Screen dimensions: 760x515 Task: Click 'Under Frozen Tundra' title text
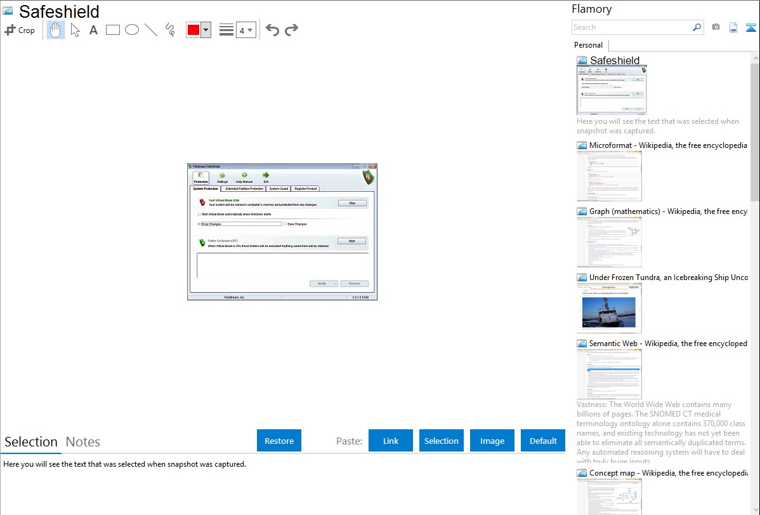(669, 277)
